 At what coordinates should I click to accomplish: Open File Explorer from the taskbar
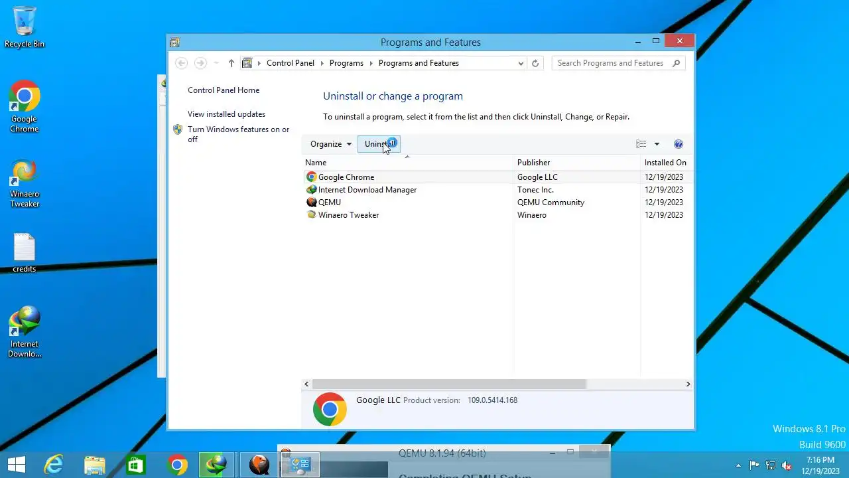95,465
